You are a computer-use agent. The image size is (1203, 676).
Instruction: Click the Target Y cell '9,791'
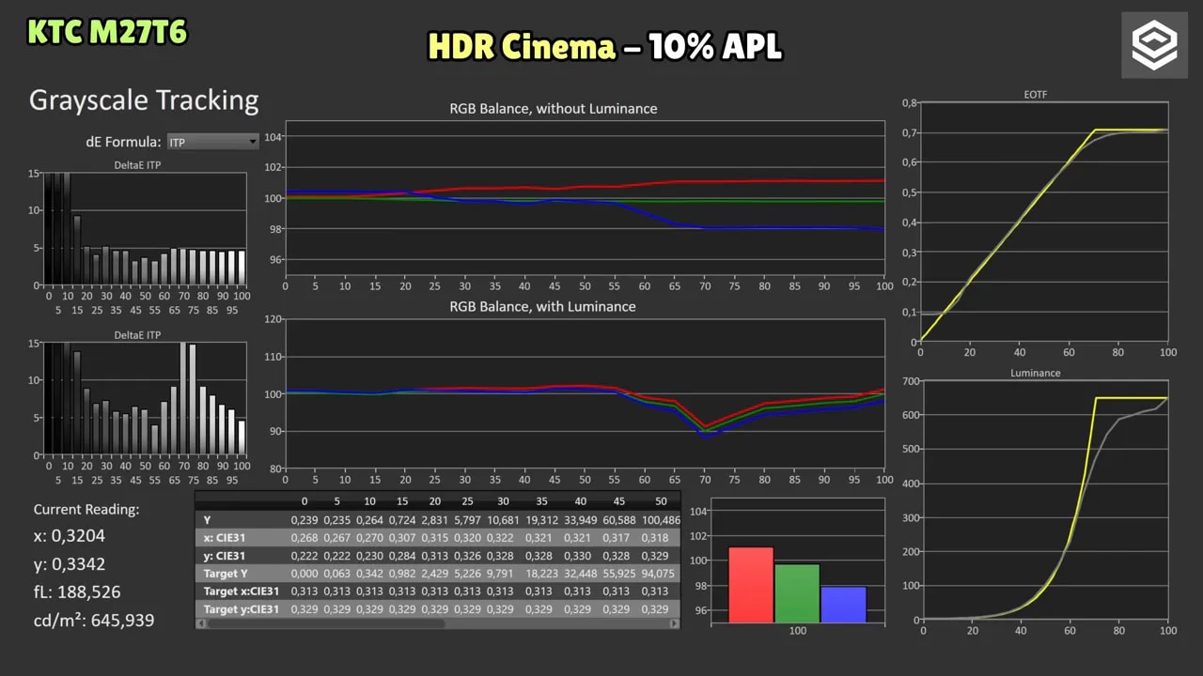(x=503, y=574)
